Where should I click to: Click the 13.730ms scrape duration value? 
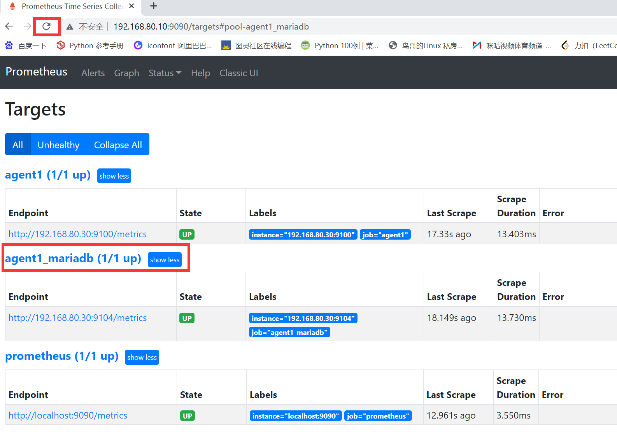point(516,318)
